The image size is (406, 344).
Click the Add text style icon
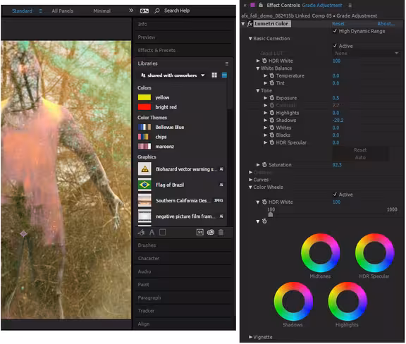pyautogui.click(x=152, y=233)
